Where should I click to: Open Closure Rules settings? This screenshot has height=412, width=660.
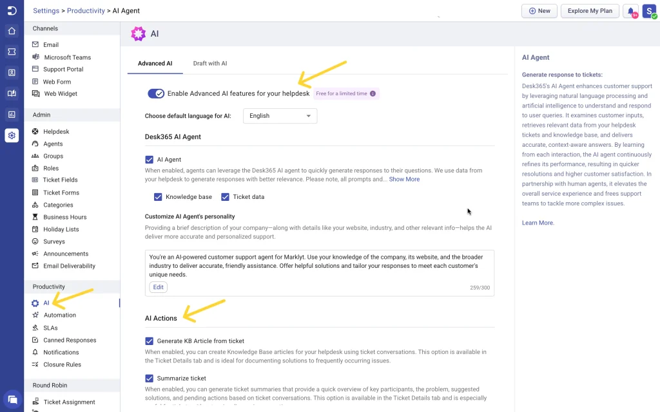coord(62,364)
